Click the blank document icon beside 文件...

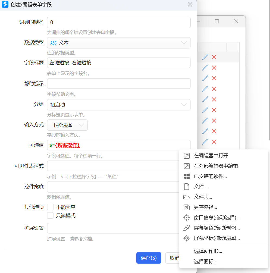click(x=187, y=187)
